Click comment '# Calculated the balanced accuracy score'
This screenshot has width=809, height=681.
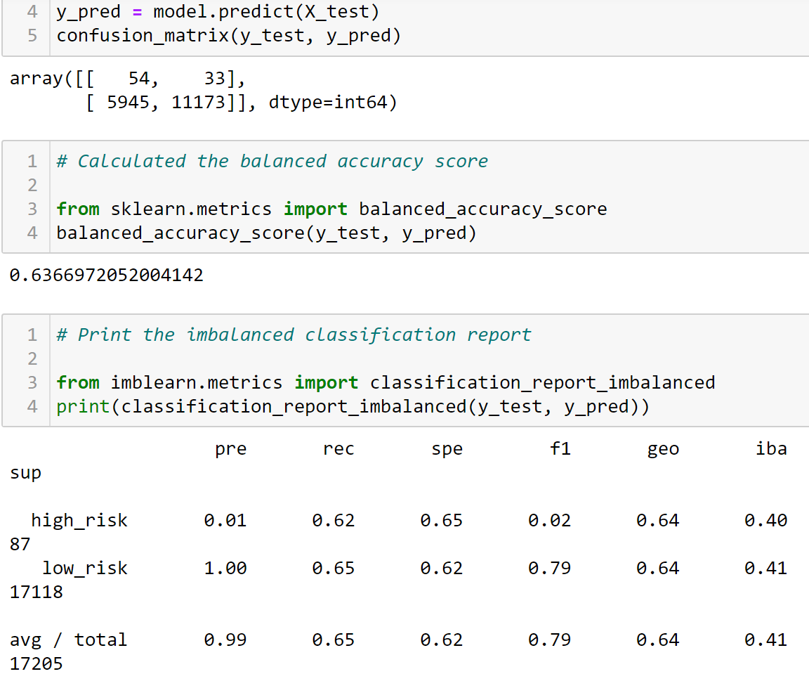point(272,161)
